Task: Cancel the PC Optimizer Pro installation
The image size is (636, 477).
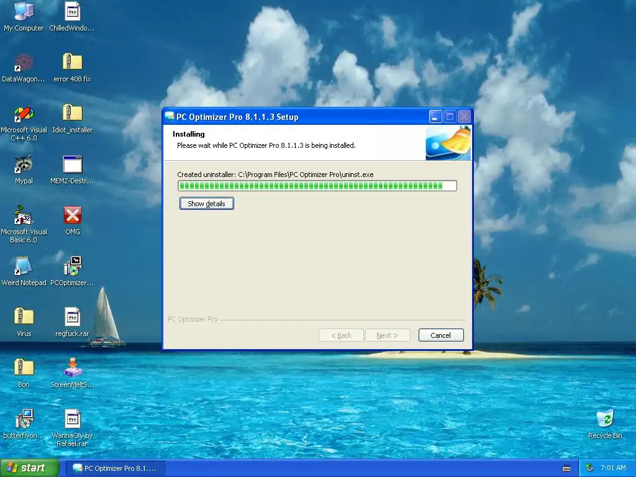Action: click(x=441, y=335)
